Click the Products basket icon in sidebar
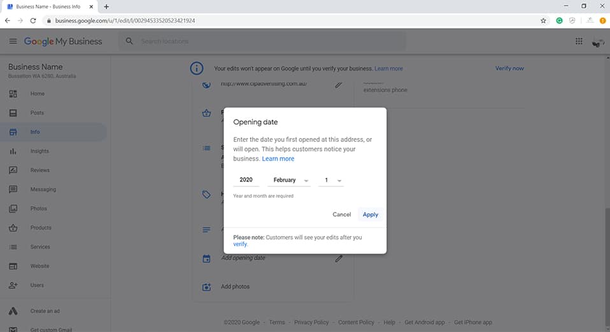 (13, 228)
